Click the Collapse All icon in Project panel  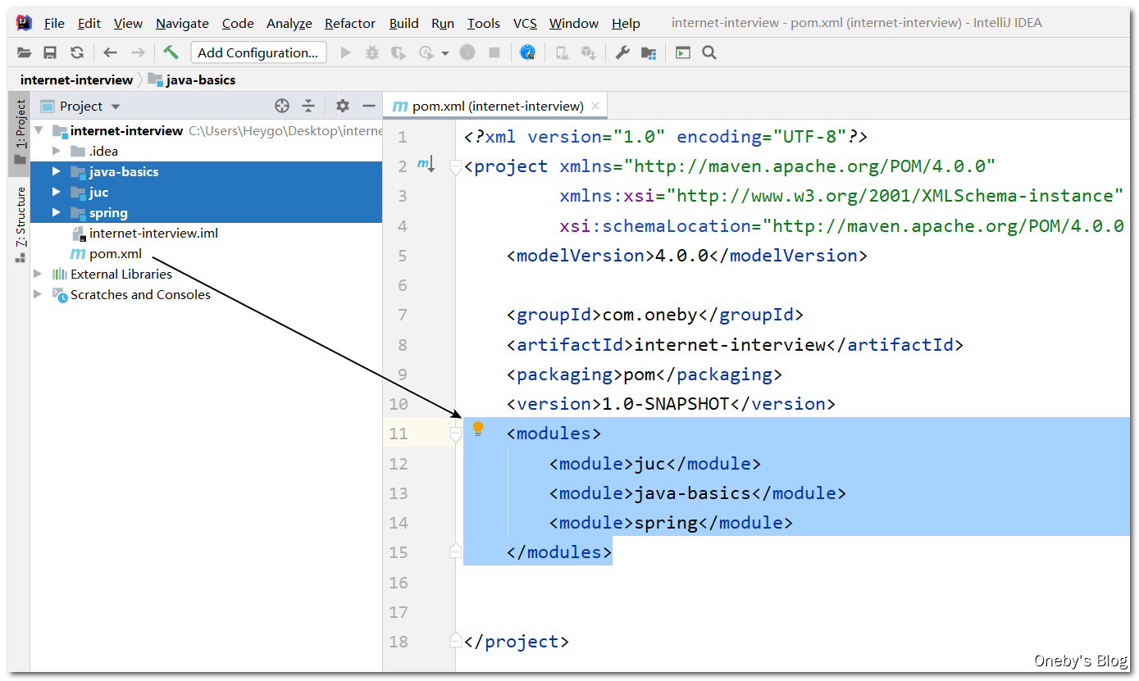coord(308,106)
